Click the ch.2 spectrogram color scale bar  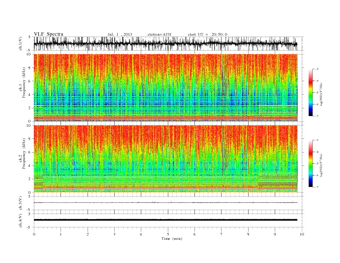click(310, 164)
